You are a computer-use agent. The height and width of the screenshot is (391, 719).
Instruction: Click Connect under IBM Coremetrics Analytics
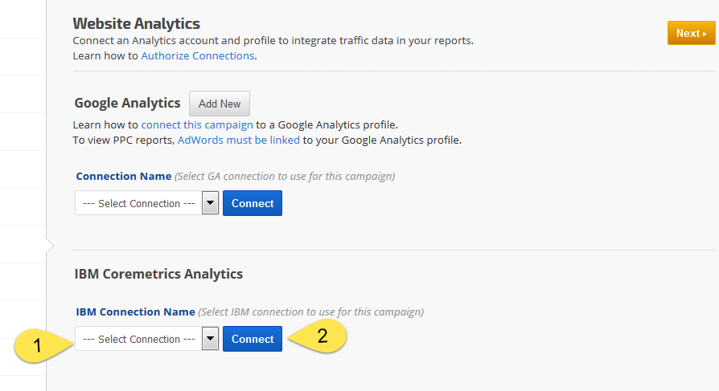[253, 339]
